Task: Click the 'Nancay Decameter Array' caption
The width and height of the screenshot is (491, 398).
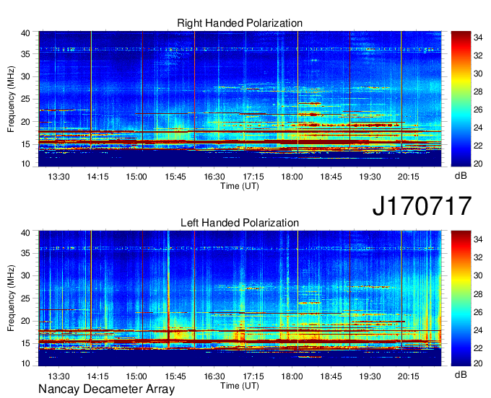Action: coord(106,389)
